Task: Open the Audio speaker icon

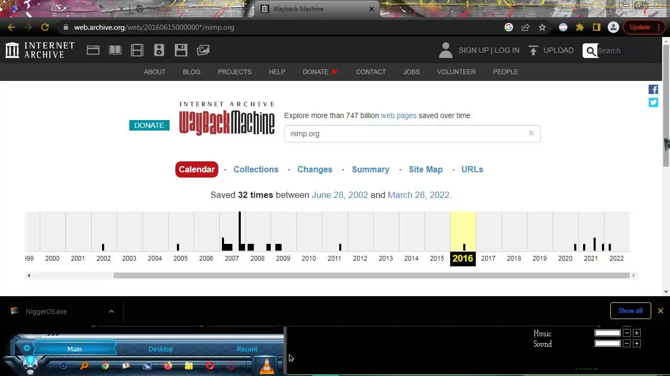Action: (x=159, y=50)
